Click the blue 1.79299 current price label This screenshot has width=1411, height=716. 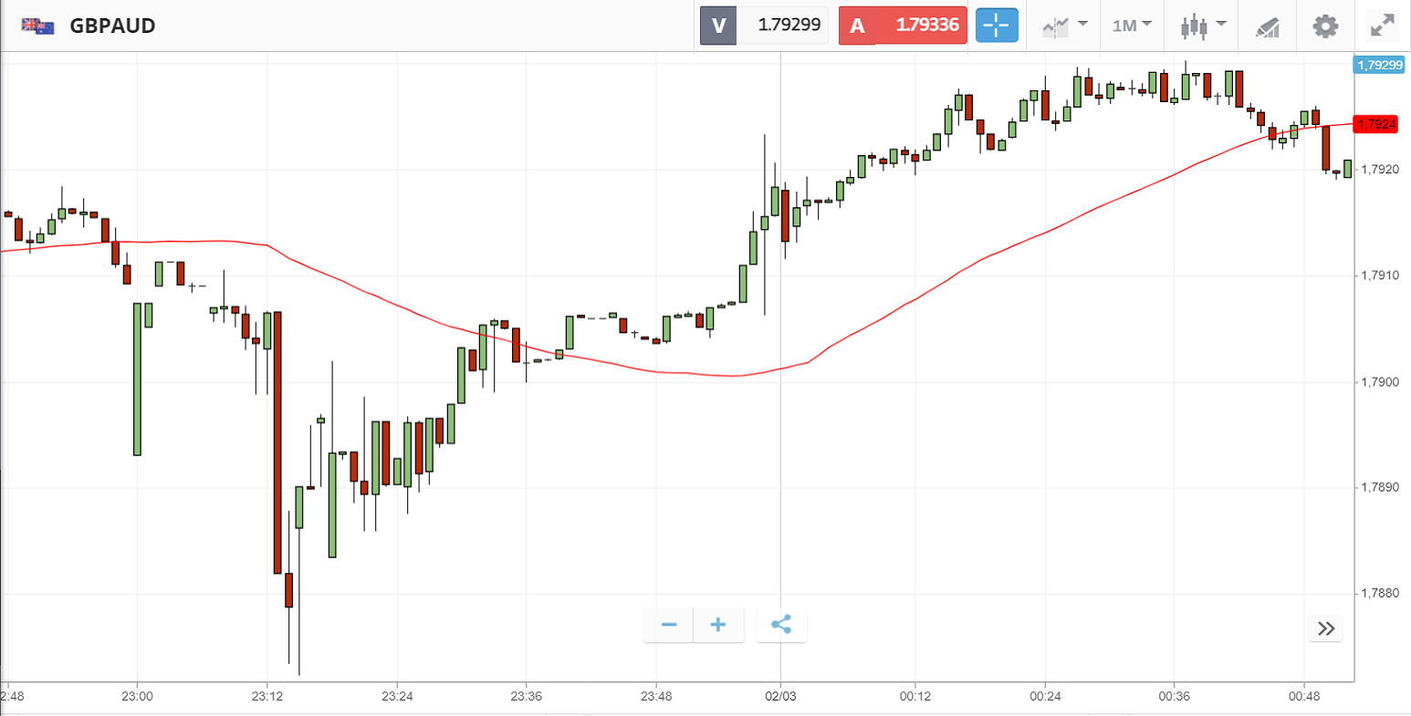[1379, 65]
